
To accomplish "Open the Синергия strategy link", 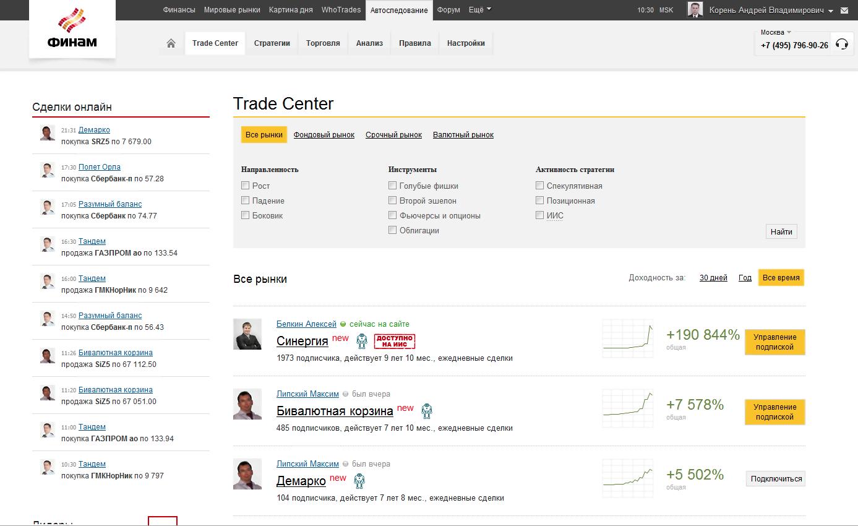I will click(x=302, y=341).
